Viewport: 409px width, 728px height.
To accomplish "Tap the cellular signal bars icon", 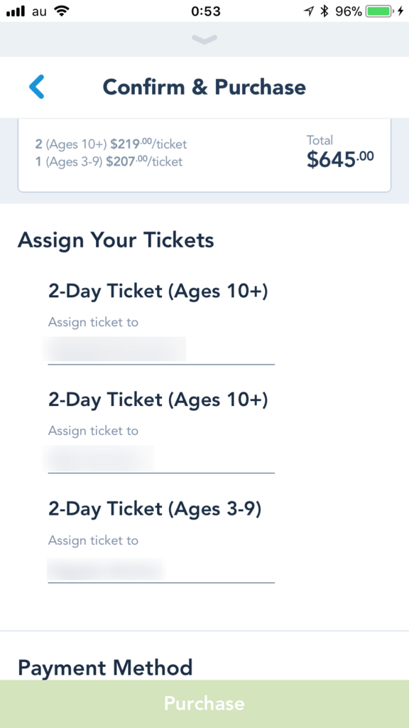I will [16, 11].
